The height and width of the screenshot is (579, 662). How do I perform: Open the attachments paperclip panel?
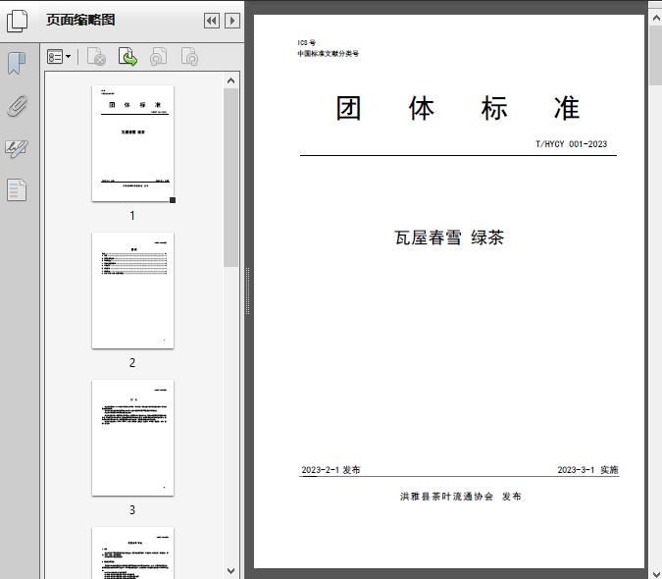point(17,106)
